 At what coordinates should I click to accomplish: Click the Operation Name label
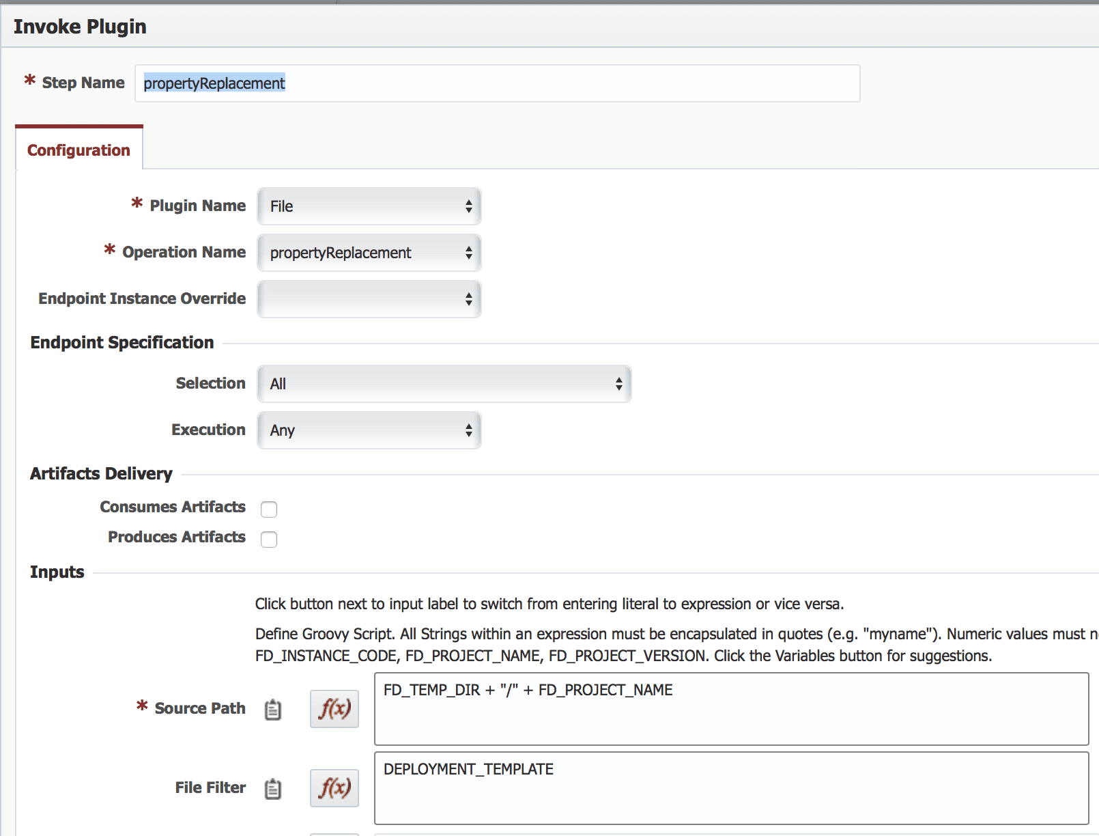184,252
